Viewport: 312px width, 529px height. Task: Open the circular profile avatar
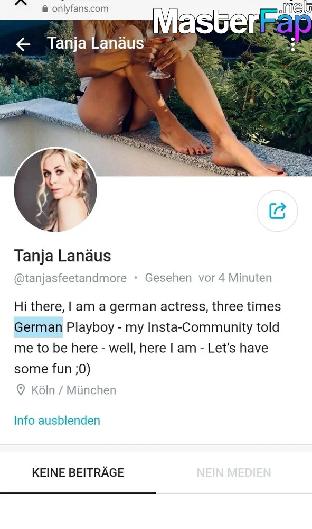tap(55, 190)
